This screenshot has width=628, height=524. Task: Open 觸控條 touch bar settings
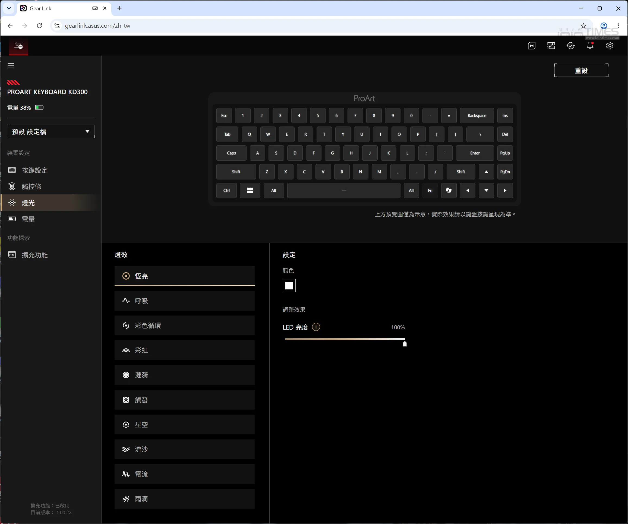[x=51, y=186]
